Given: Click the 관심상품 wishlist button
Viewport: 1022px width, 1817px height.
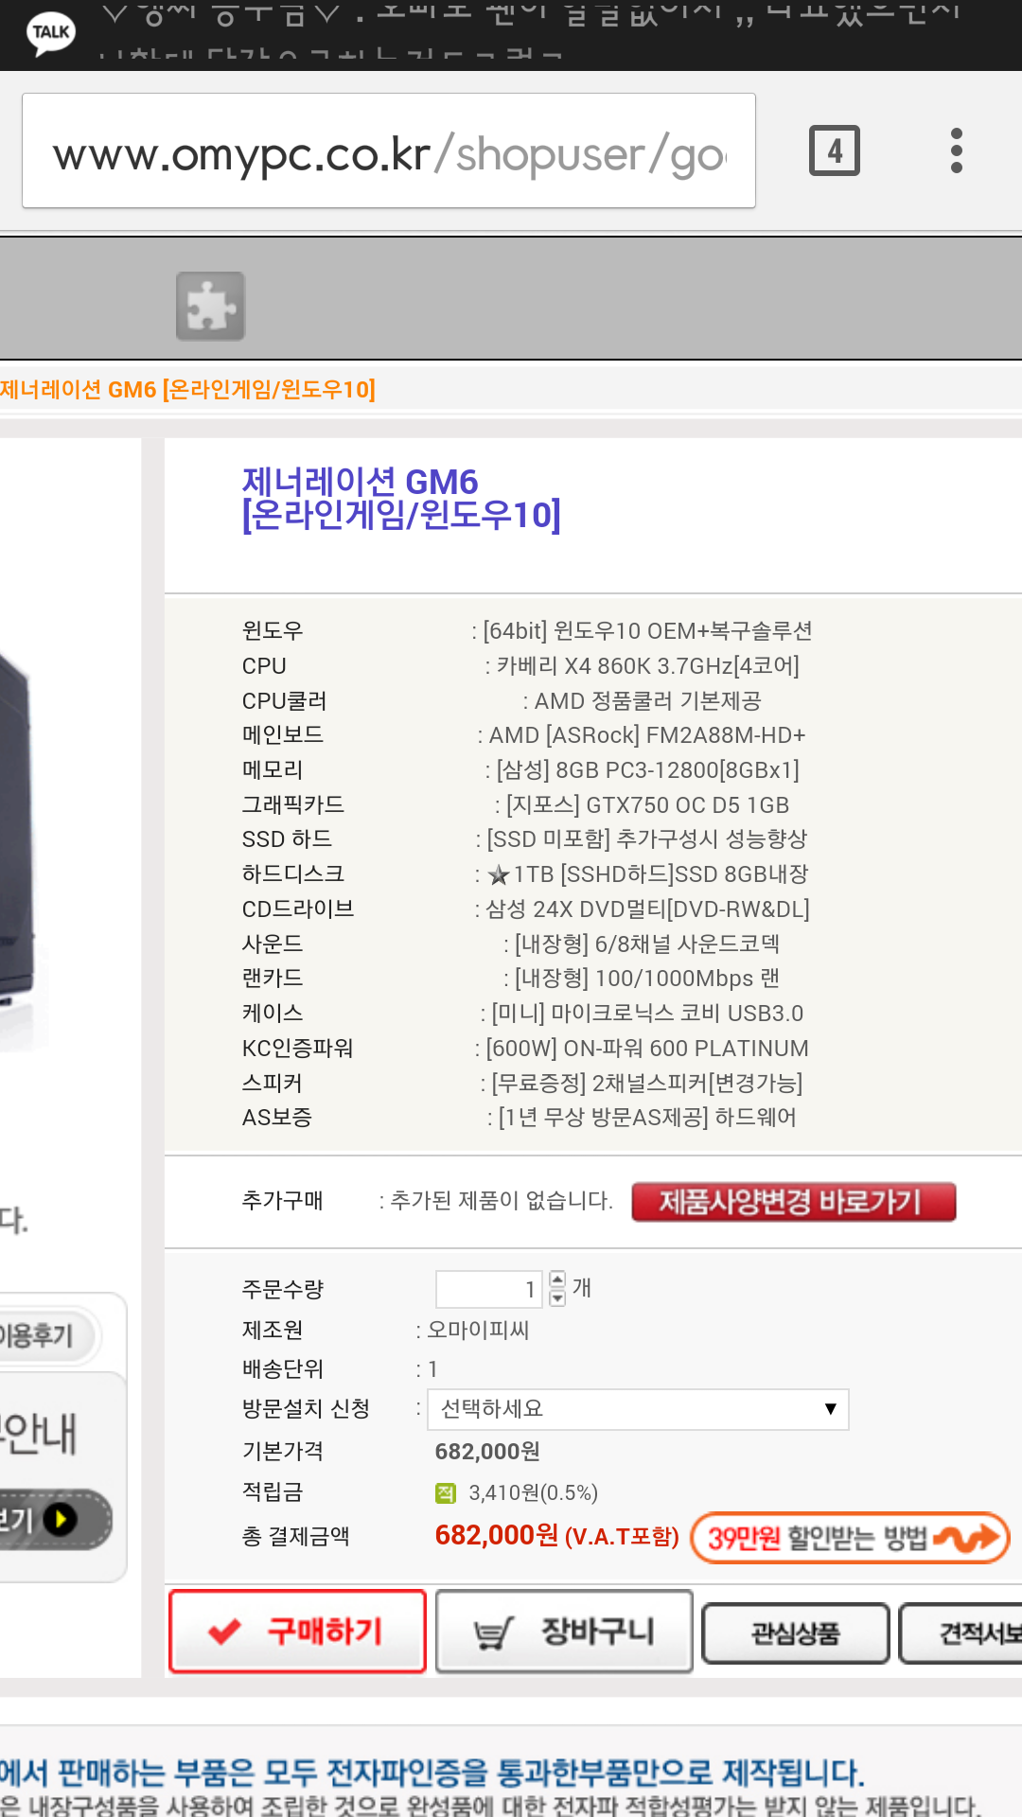Looking at the screenshot, I should pos(795,1632).
